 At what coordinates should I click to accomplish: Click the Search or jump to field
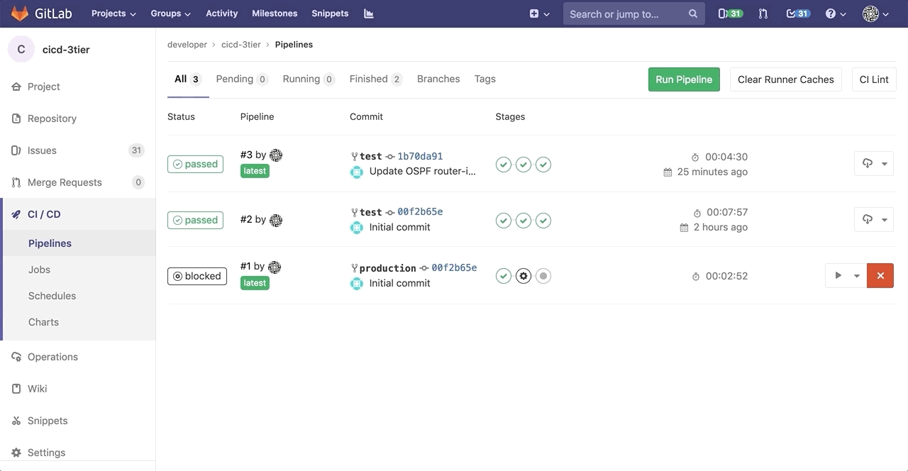point(624,13)
